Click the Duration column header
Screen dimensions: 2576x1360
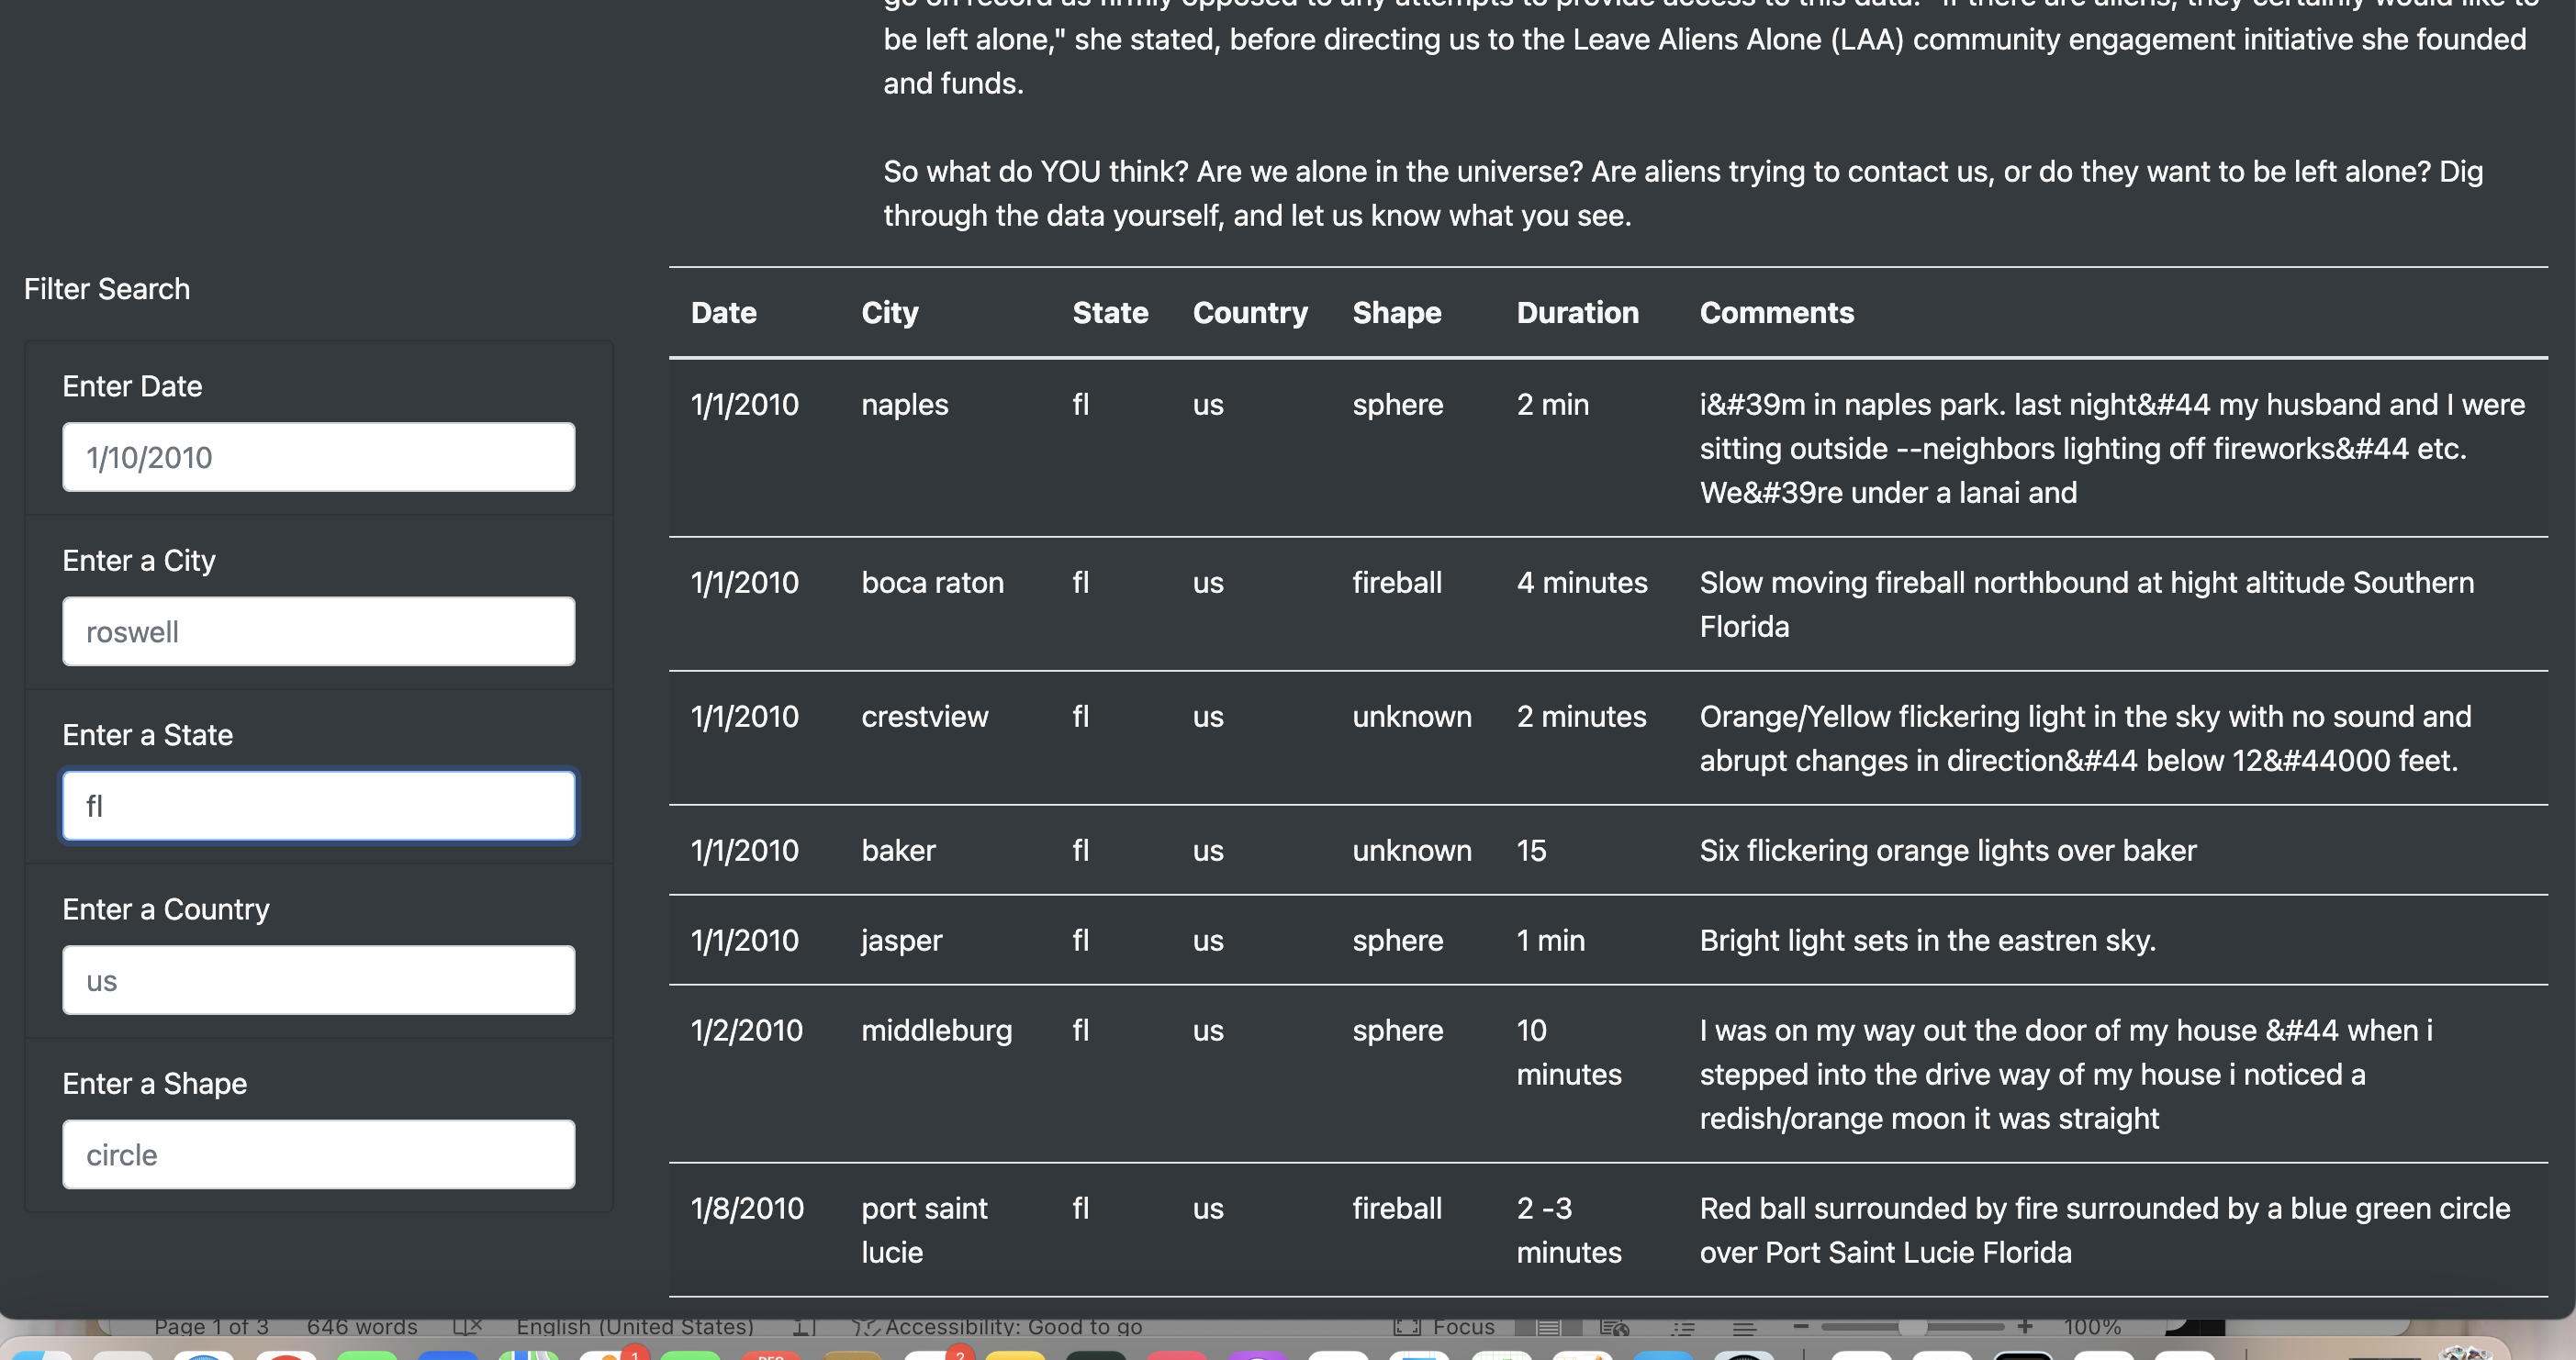[x=1578, y=313]
